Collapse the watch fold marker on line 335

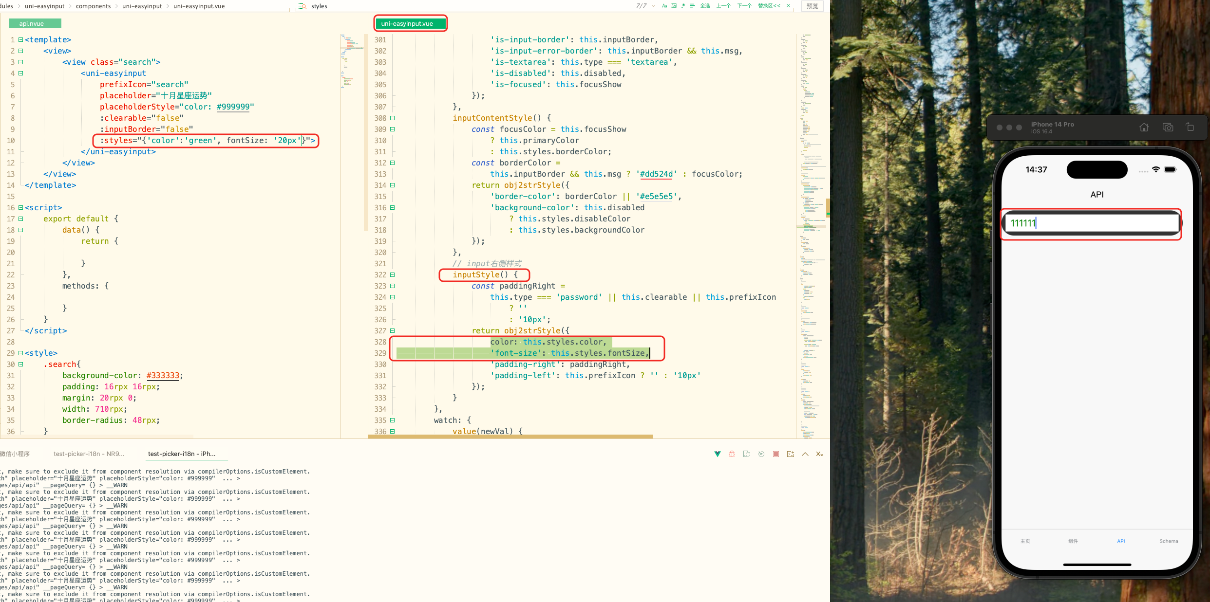(x=392, y=420)
